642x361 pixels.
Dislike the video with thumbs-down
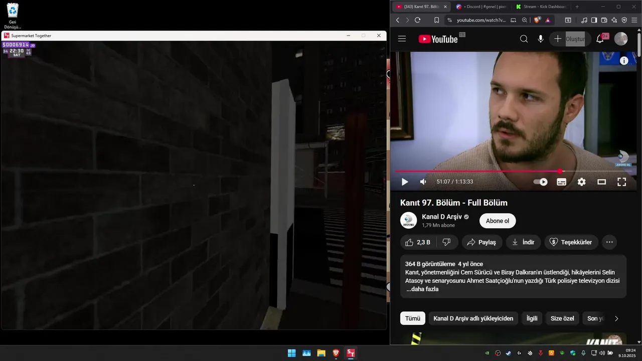[446, 242]
